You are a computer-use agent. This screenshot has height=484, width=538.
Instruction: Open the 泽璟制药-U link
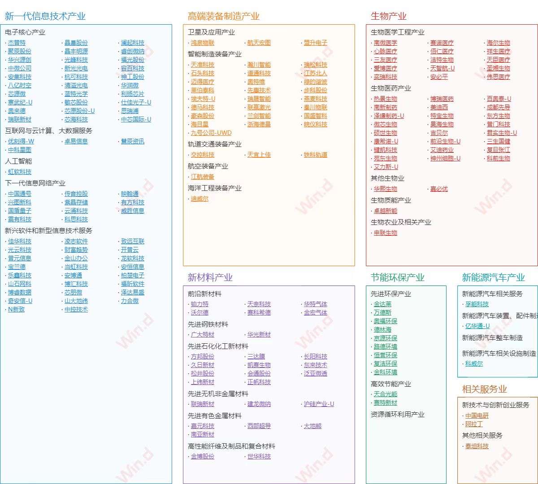[x=389, y=116]
